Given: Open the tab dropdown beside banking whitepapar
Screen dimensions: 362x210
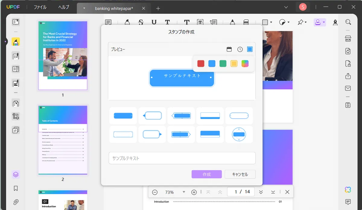Looking at the screenshot, I should [84, 8].
